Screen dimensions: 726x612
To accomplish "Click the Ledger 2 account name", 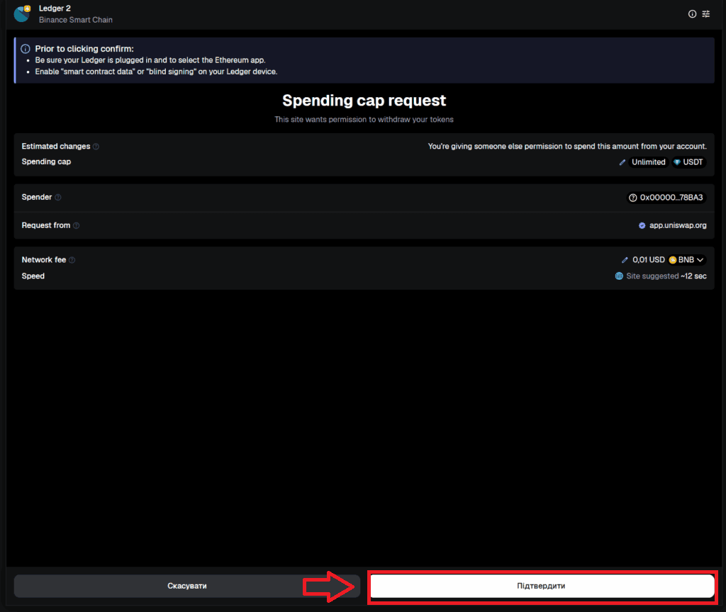I will click(55, 8).
